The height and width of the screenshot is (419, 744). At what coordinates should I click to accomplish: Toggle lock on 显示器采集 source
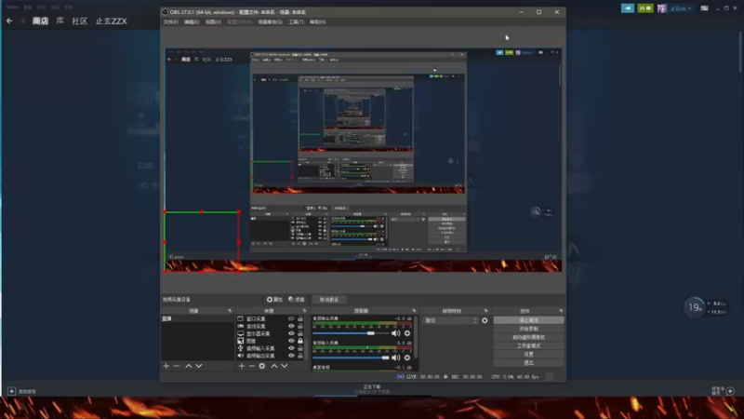[299, 333]
